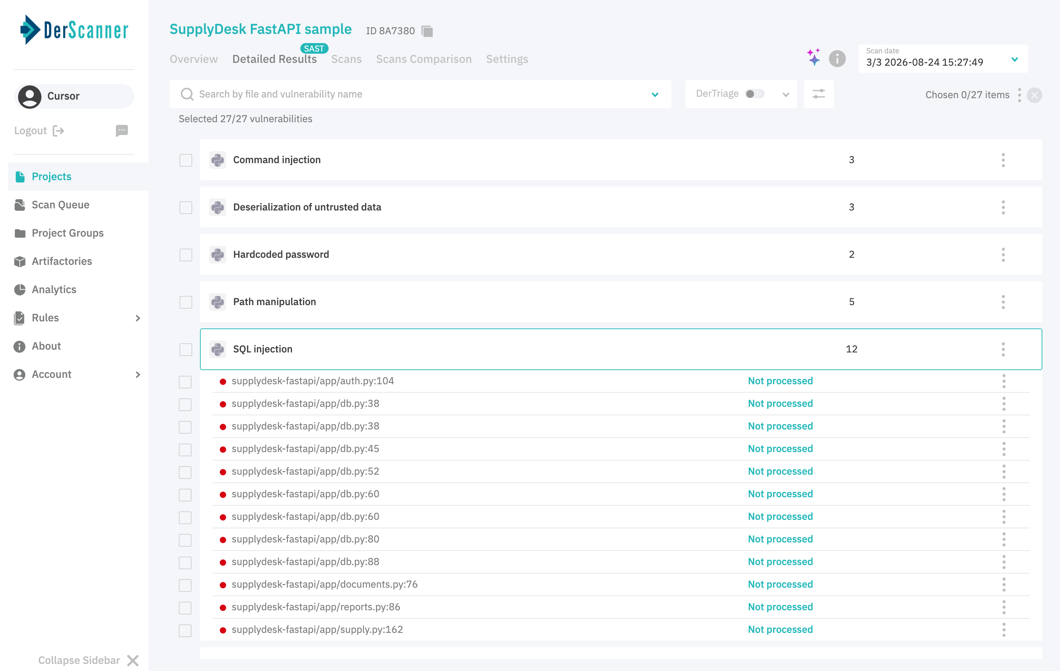Open the Scans Comparison tab

[x=424, y=59]
